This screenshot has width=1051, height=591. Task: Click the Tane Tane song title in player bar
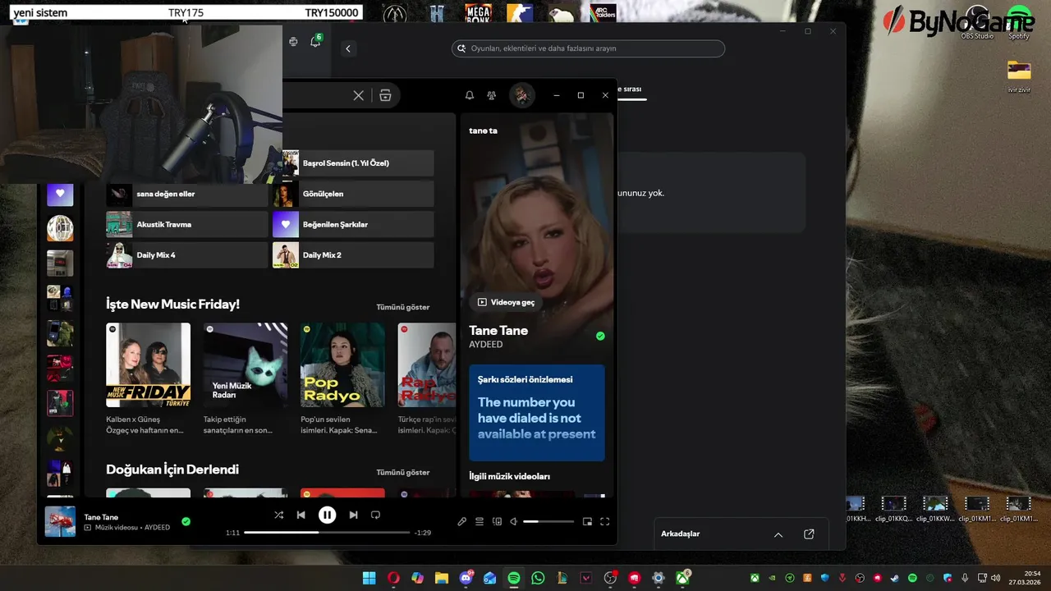pos(101,517)
